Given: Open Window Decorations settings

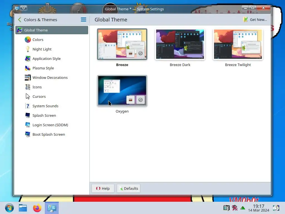Looking at the screenshot, I should pyautogui.click(x=52, y=77).
